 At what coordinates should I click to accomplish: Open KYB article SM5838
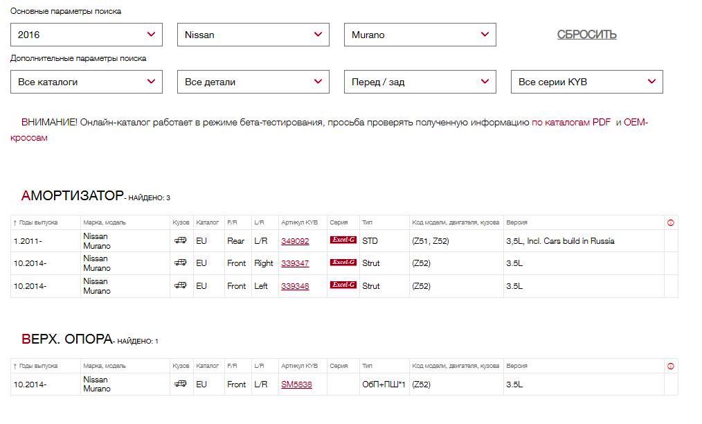pos(296,385)
